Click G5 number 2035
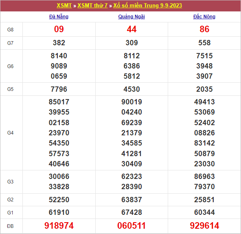The width and height of the screenshot is (241, 234). pyautogui.click(x=204, y=89)
